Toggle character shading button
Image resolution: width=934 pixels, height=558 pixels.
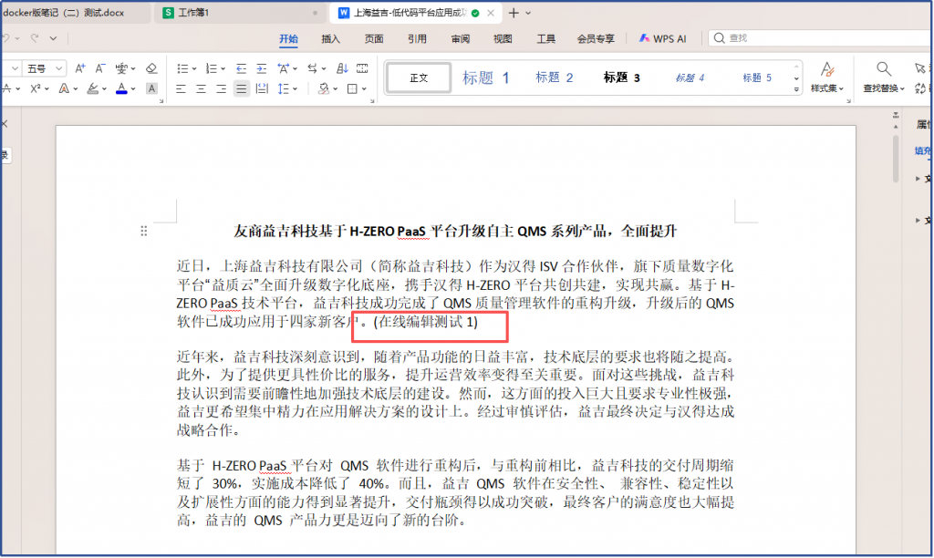(x=151, y=88)
